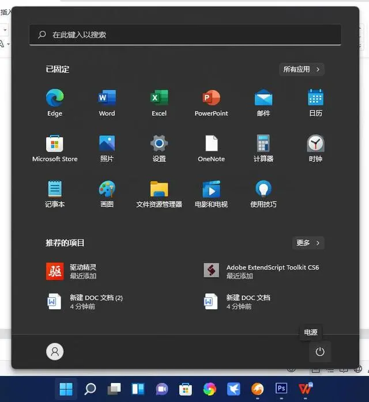Open 设置 settings app
This screenshot has height=402, width=369.
pyautogui.click(x=159, y=148)
